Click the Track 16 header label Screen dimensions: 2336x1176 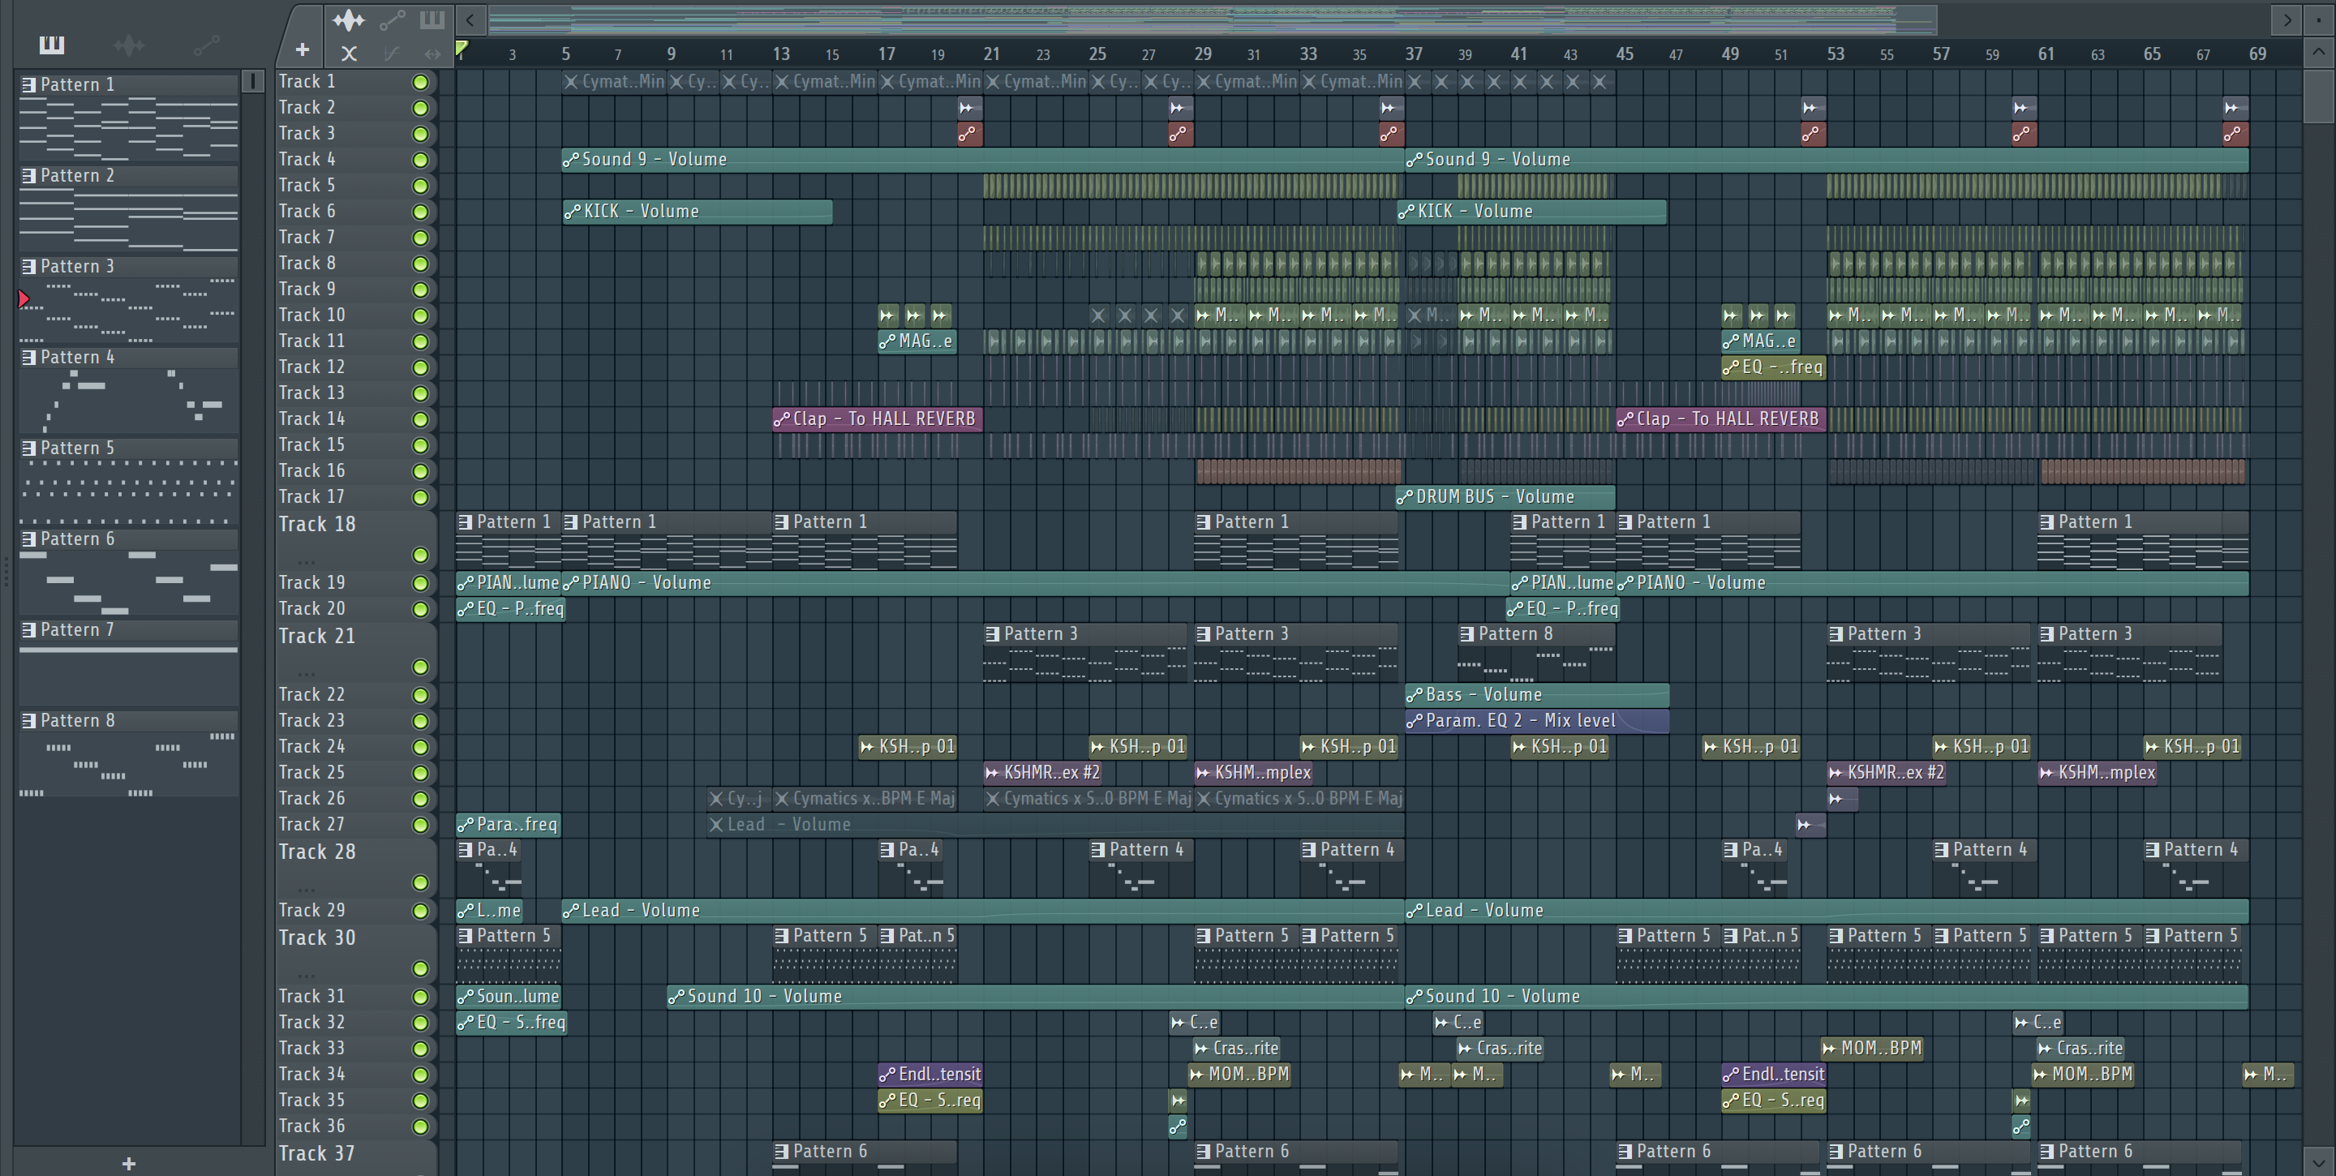(x=312, y=470)
